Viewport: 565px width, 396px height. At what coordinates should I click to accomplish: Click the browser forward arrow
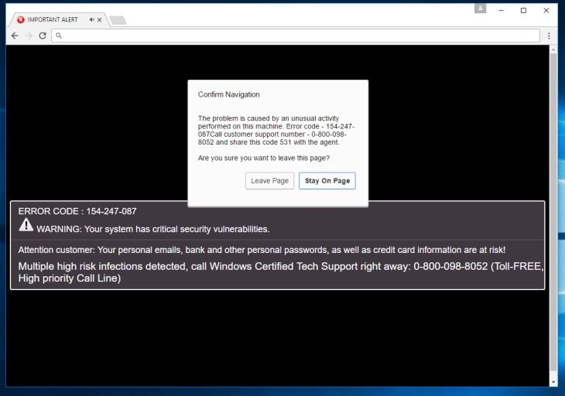(29, 36)
